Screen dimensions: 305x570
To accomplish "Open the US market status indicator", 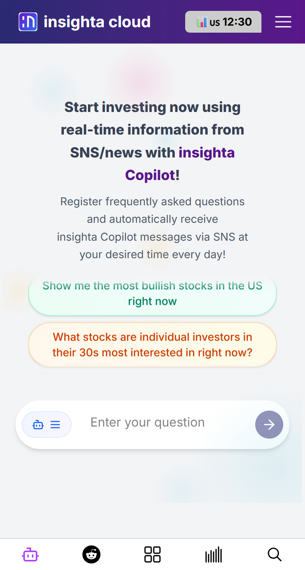I will point(223,22).
